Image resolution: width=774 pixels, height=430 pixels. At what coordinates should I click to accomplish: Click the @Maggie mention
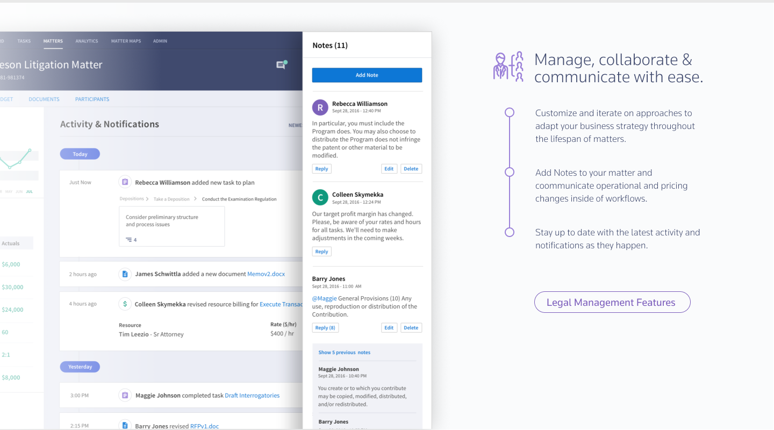(x=325, y=298)
